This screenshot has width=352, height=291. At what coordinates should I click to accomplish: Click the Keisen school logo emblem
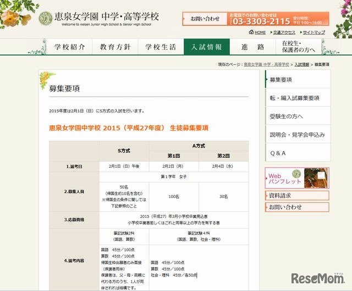pos(45,18)
